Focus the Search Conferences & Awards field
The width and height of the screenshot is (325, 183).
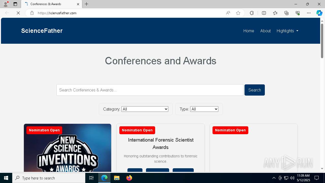tap(150, 90)
